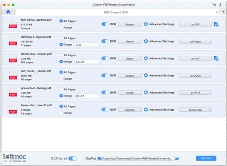Toggle OCR switch for OHAS-Dail...Report.pdf
Image resolution: width=227 pixels, height=166 pixels.
tap(105, 58)
